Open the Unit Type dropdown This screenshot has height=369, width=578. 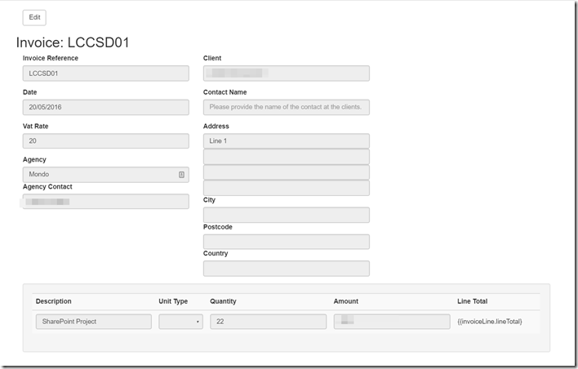180,322
